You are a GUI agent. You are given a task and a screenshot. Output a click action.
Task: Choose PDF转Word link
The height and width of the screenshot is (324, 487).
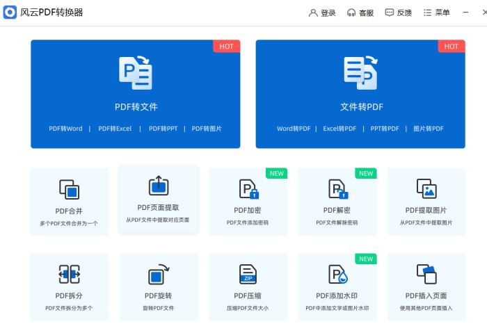click(65, 129)
